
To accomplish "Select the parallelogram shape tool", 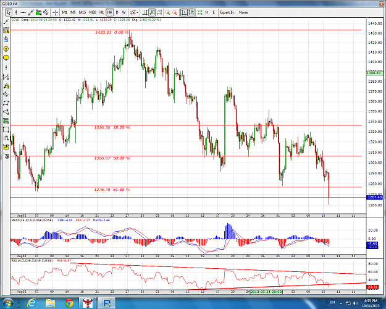I will pos(6,103).
